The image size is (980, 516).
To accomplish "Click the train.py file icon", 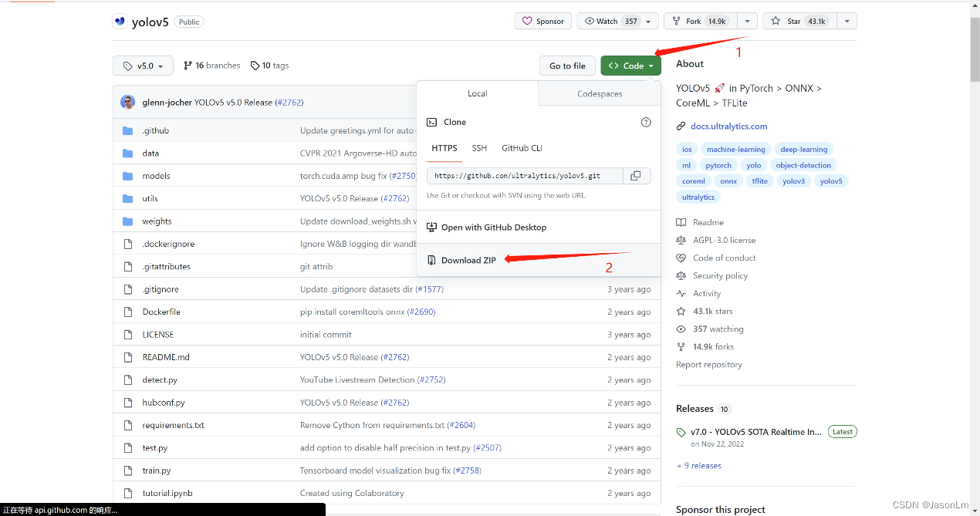I will (x=128, y=470).
